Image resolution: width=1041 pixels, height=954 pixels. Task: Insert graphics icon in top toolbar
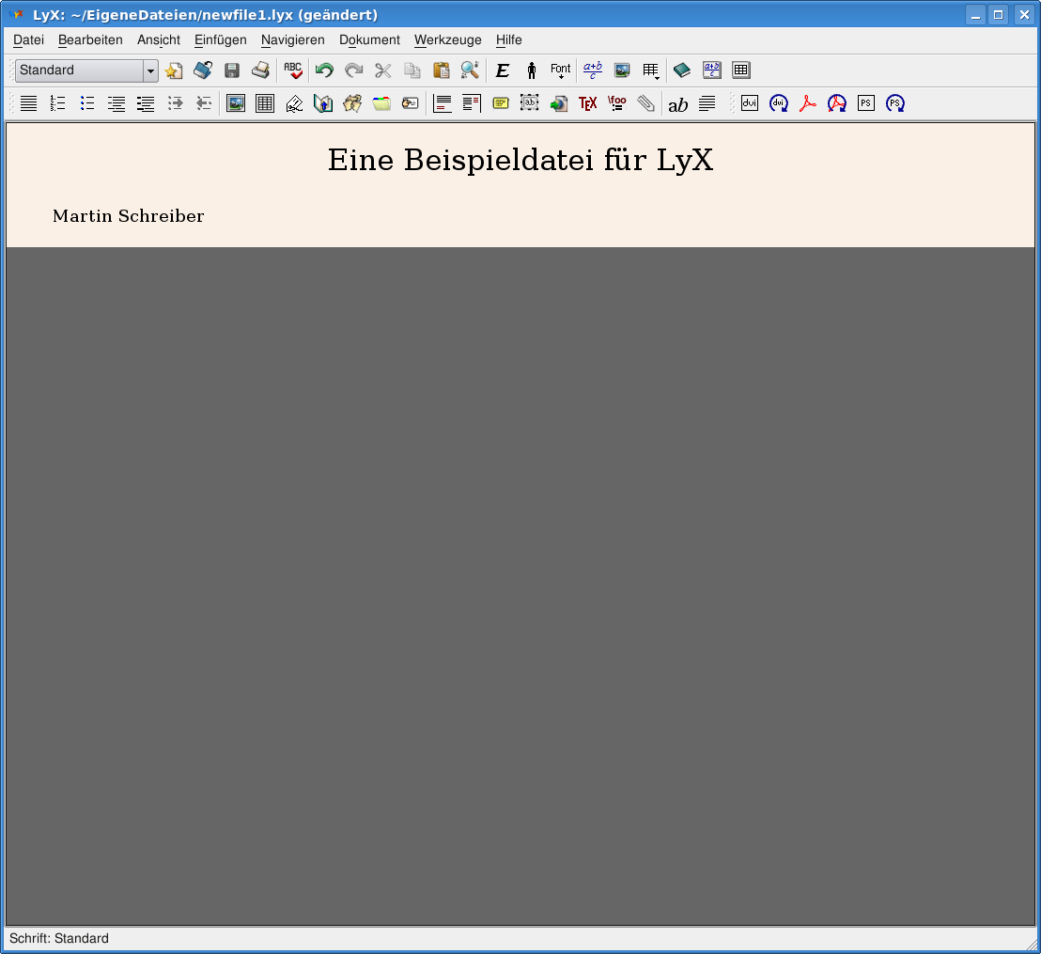point(622,70)
